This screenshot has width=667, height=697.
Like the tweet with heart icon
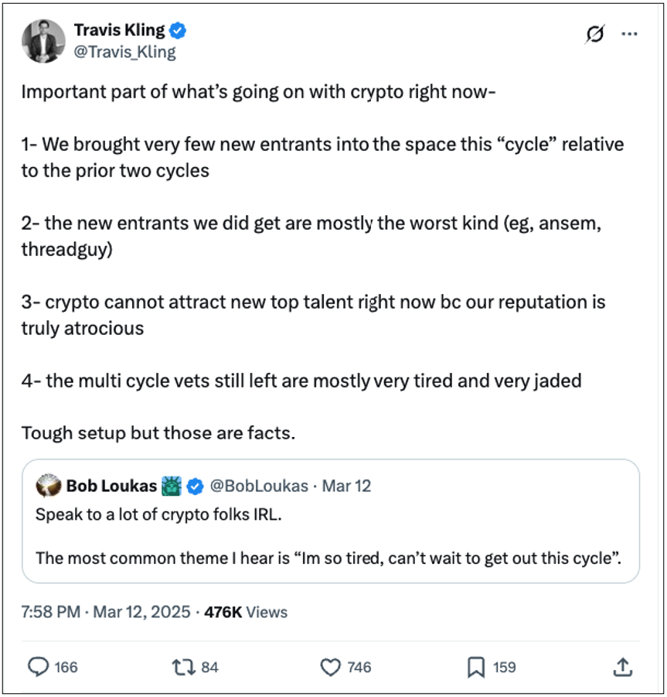pyautogui.click(x=330, y=667)
